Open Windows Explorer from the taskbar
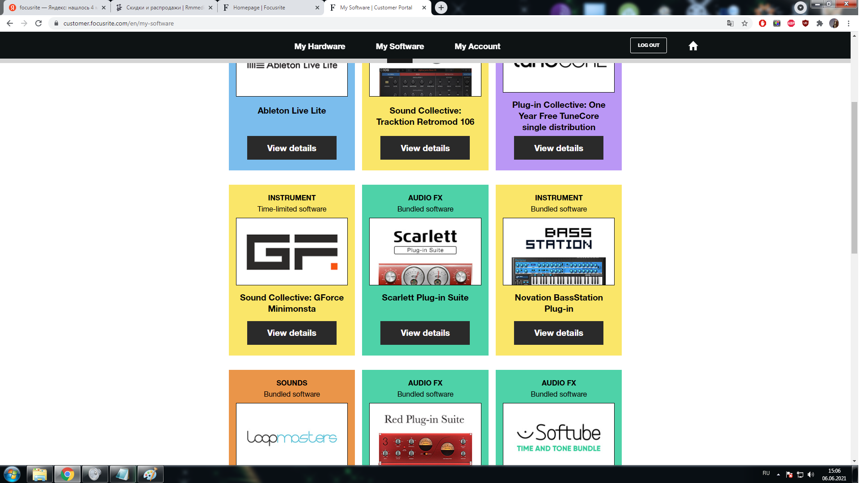This screenshot has height=483, width=860. [x=40, y=474]
